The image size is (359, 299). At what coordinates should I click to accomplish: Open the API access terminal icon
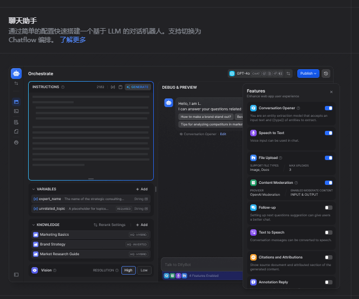16,111
